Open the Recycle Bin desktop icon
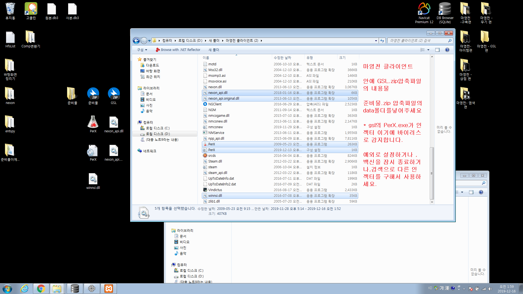The height and width of the screenshot is (294, 523). pos(10,11)
